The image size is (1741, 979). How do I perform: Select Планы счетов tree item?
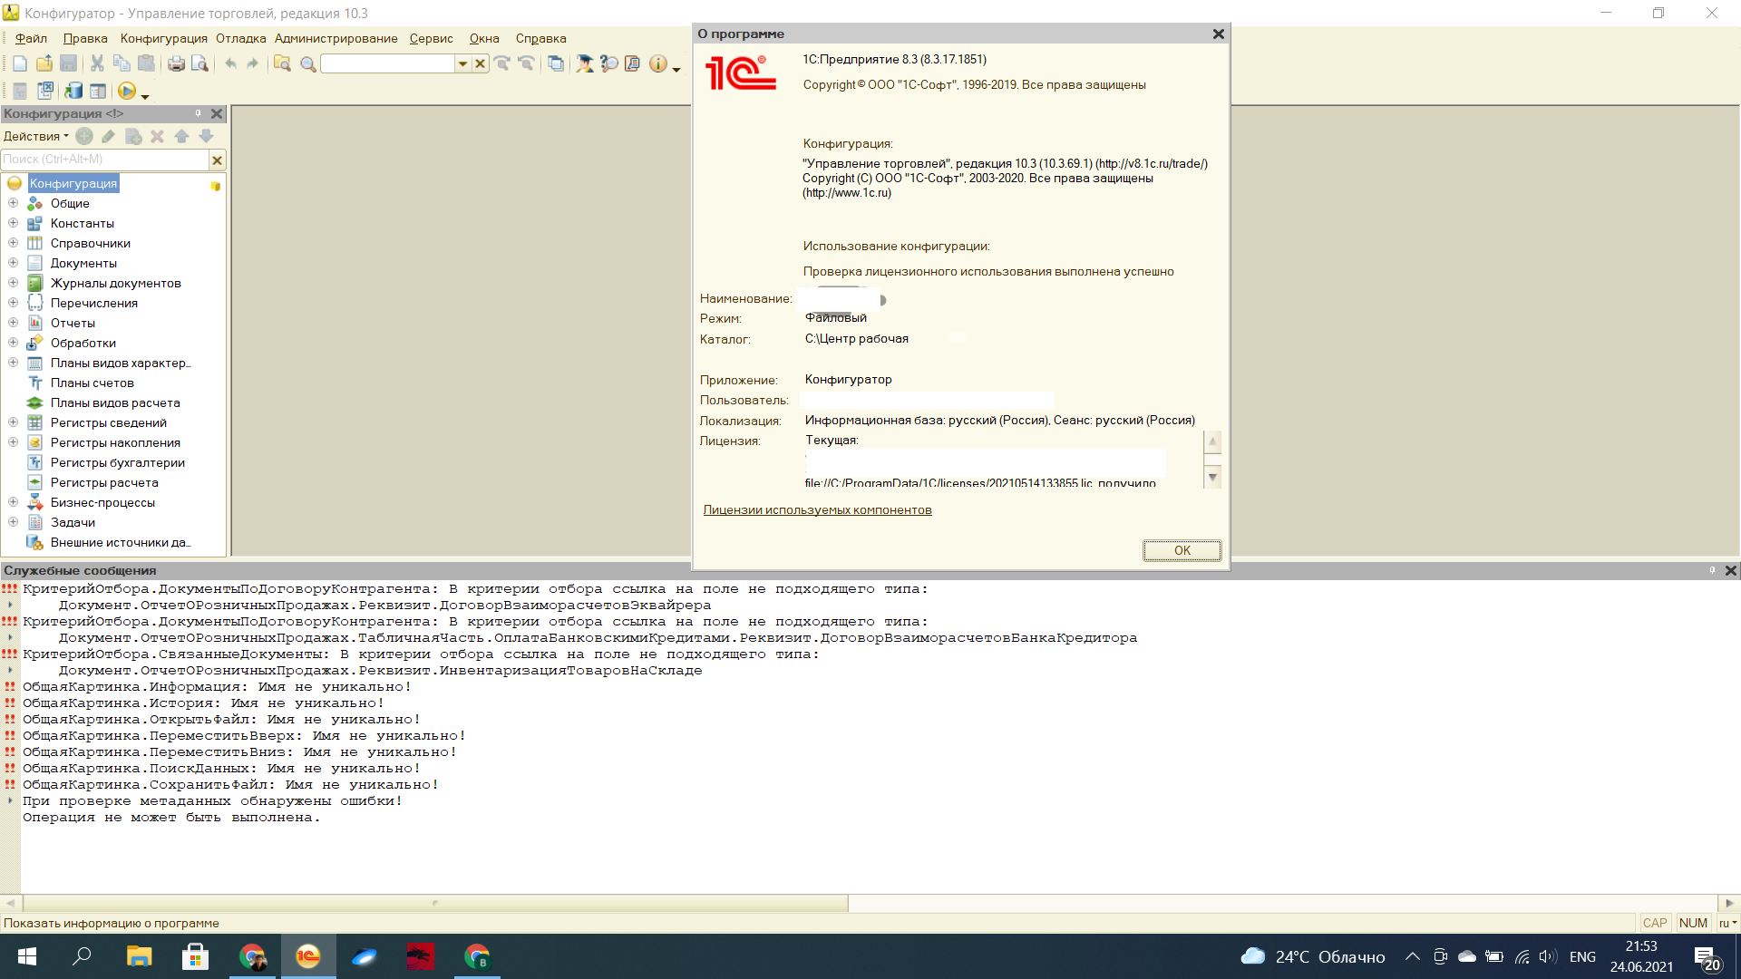pos(92,383)
